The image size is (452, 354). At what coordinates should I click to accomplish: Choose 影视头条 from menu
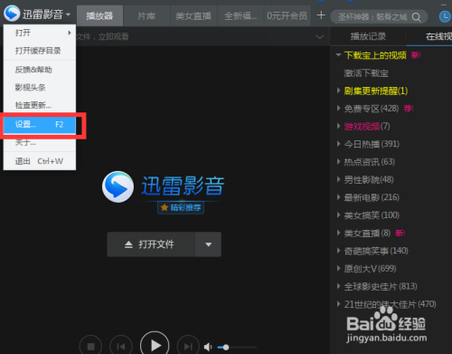tap(40, 88)
